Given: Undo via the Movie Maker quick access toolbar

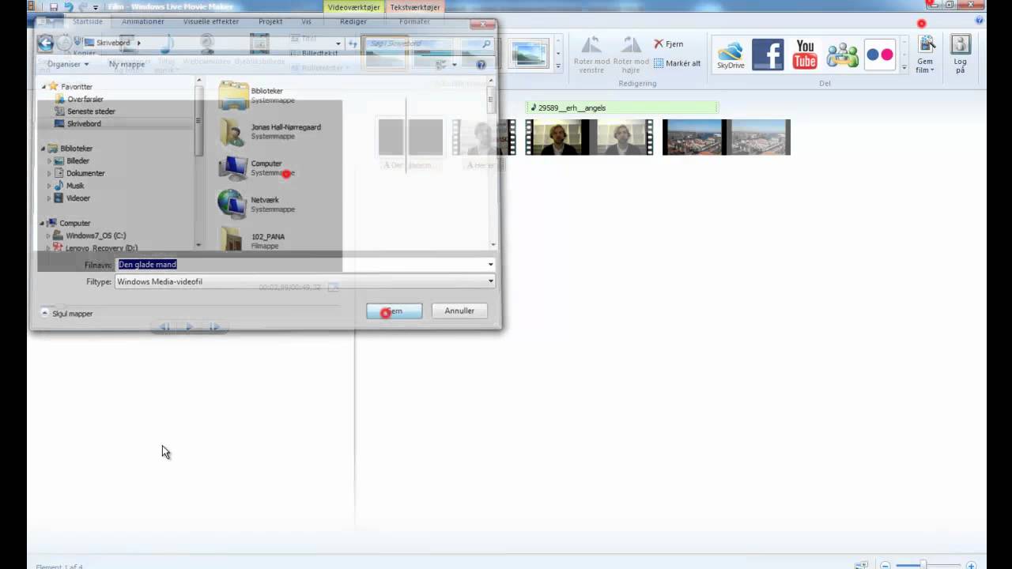Looking at the screenshot, I should click(x=68, y=6).
